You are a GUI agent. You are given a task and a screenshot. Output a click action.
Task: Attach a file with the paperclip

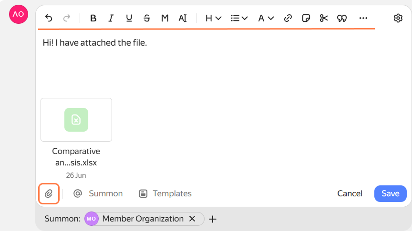click(x=49, y=193)
